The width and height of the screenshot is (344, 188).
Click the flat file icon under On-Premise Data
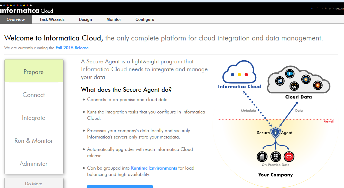pos(262,156)
